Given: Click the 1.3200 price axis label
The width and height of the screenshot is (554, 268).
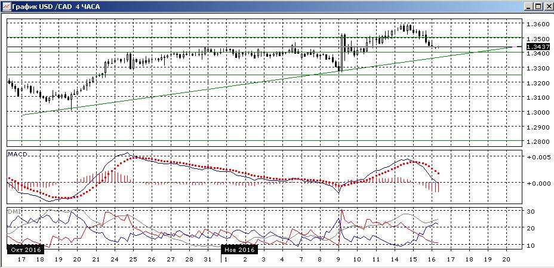Looking at the screenshot, I should [537, 82].
